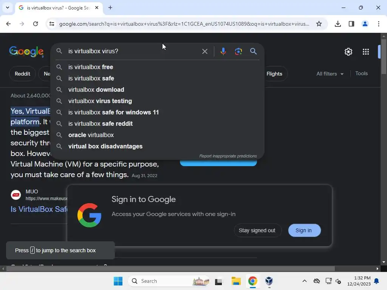Open the Chrome profile icon
387x290 pixels.
click(x=365, y=24)
